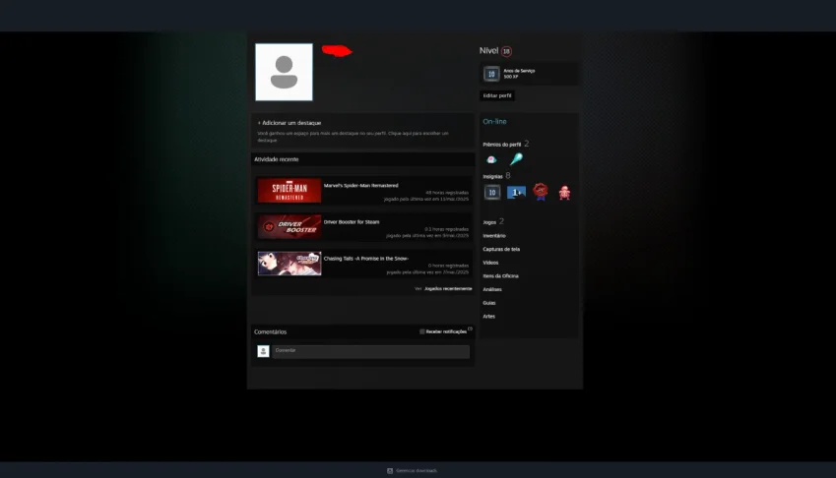Click the help icon next to notifications
This screenshot has width=836, height=478.
(x=470, y=329)
